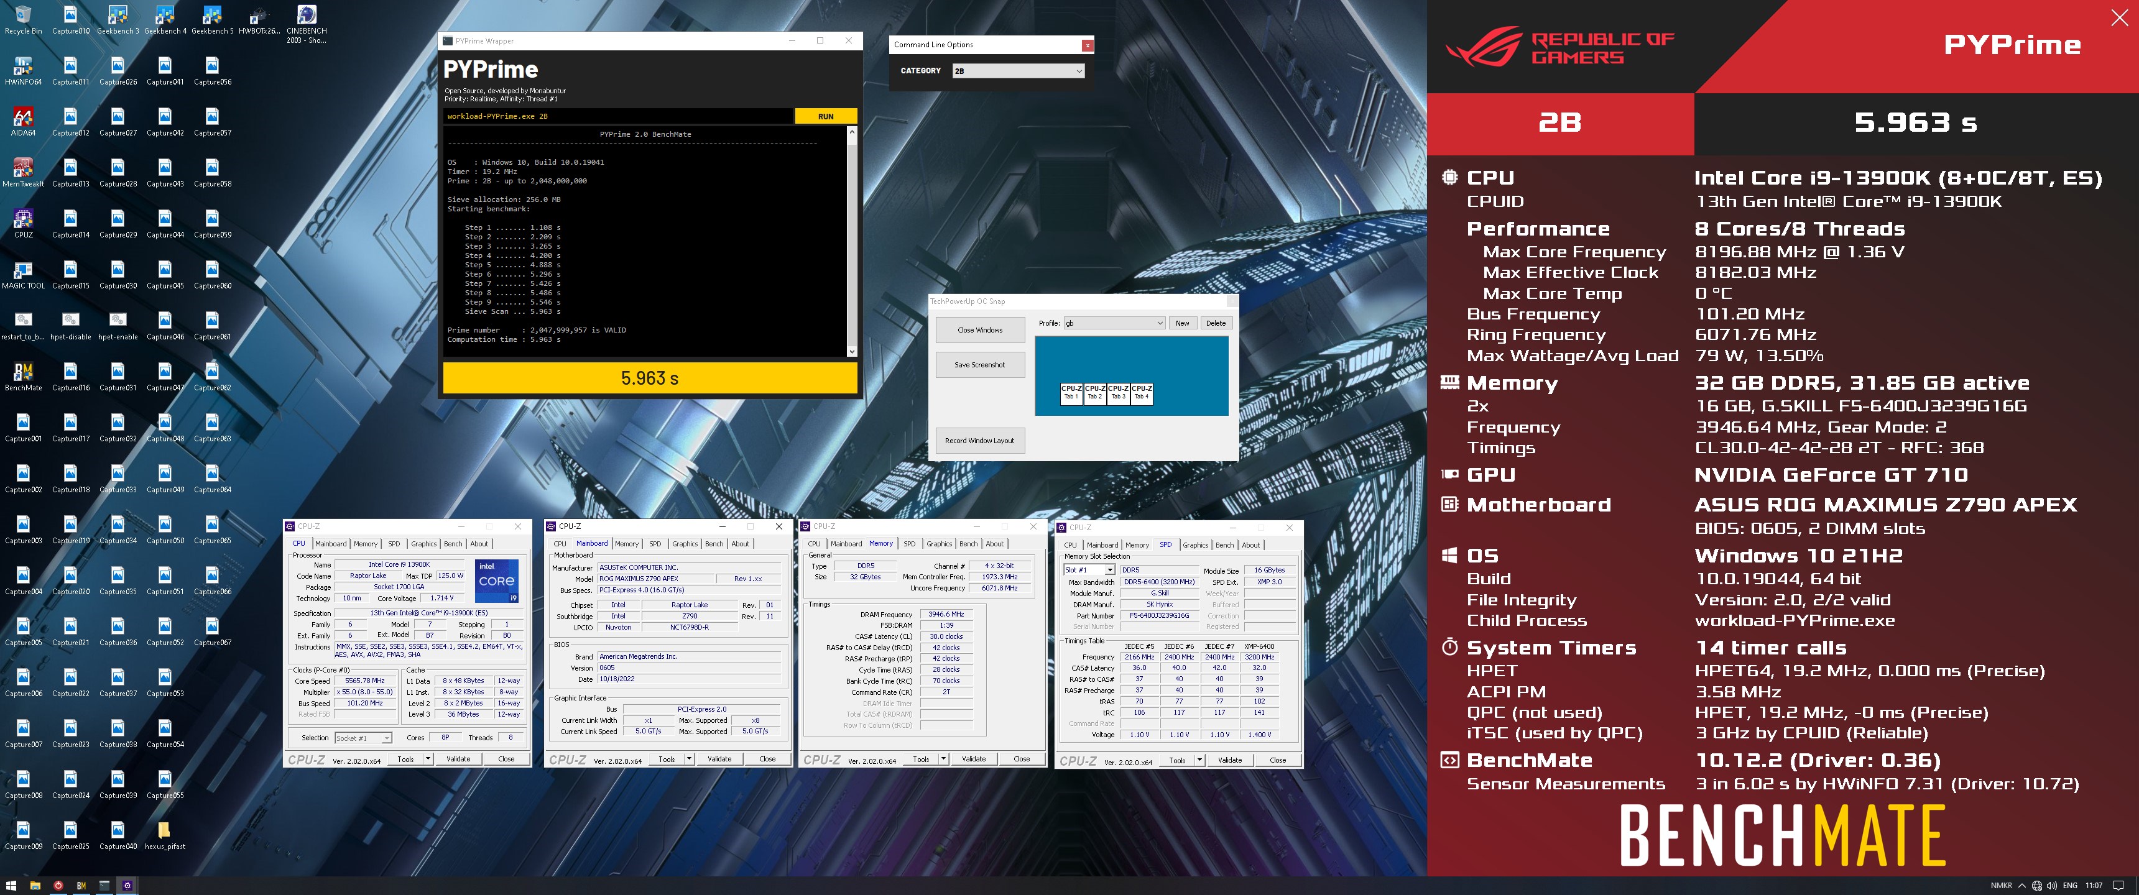Click Save Screenshot in OC Snap
Image resolution: width=2139 pixels, height=895 pixels.
coord(980,364)
